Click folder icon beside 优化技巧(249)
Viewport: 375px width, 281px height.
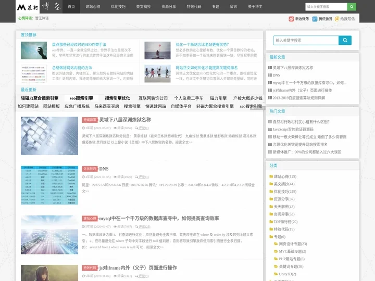(x=271, y=191)
